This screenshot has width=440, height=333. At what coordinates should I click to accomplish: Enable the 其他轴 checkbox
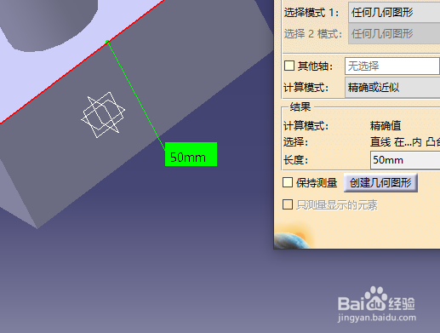(289, 66)
